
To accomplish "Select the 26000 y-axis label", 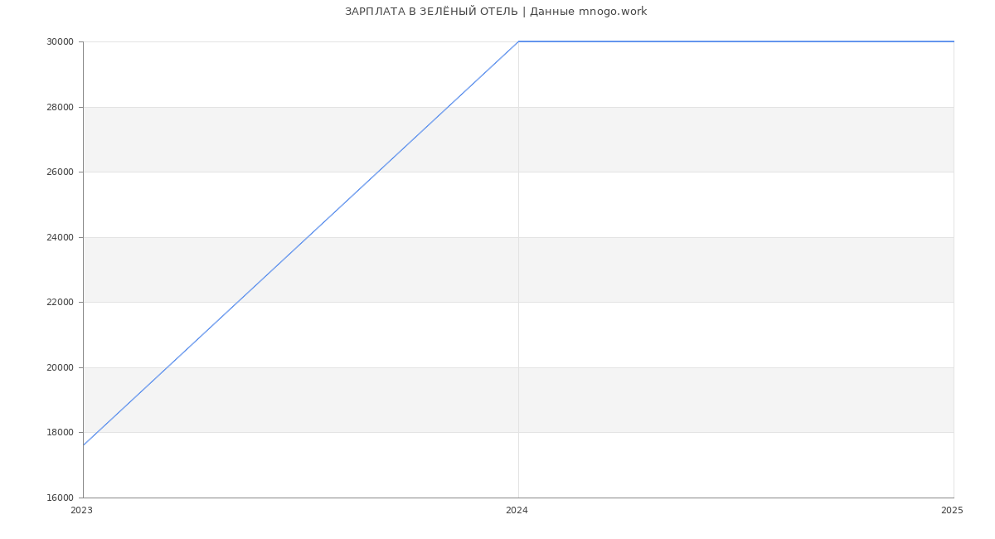I will click(x=60, y=172).
